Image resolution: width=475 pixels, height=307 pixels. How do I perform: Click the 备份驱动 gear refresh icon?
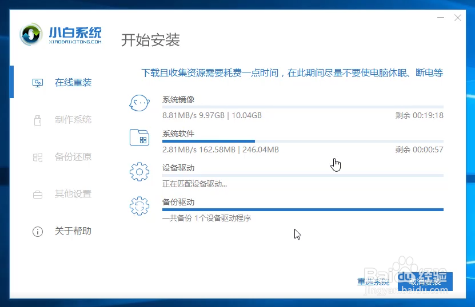pos(139,206)
